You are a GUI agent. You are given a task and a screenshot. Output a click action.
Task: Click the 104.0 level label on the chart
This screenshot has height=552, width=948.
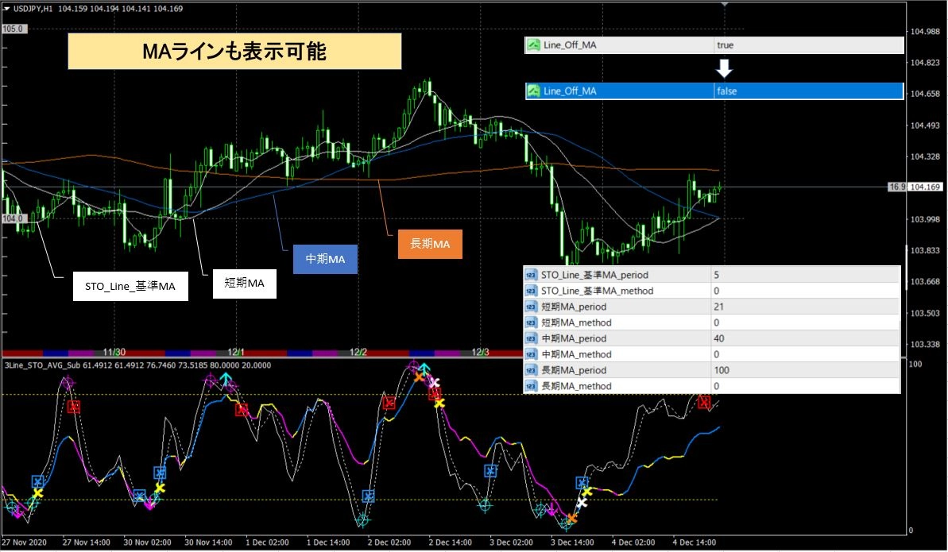pyautogui.click(x=14, y=218)
